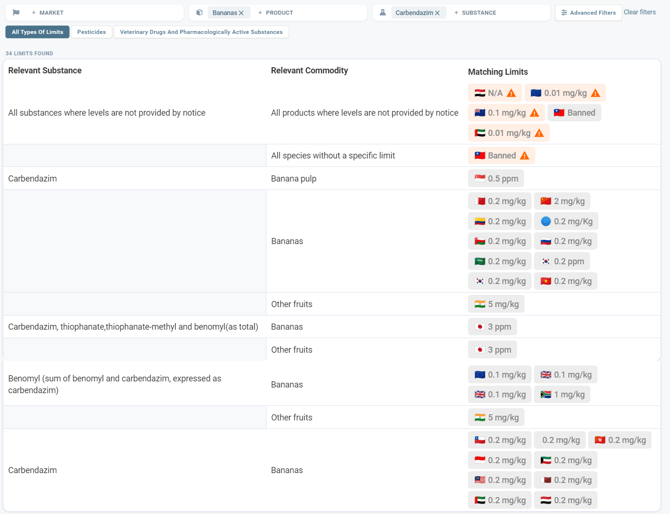Open South Korea 0.2 mg/kg limit chip
670x514 pixels.
(x=500, y=281)
